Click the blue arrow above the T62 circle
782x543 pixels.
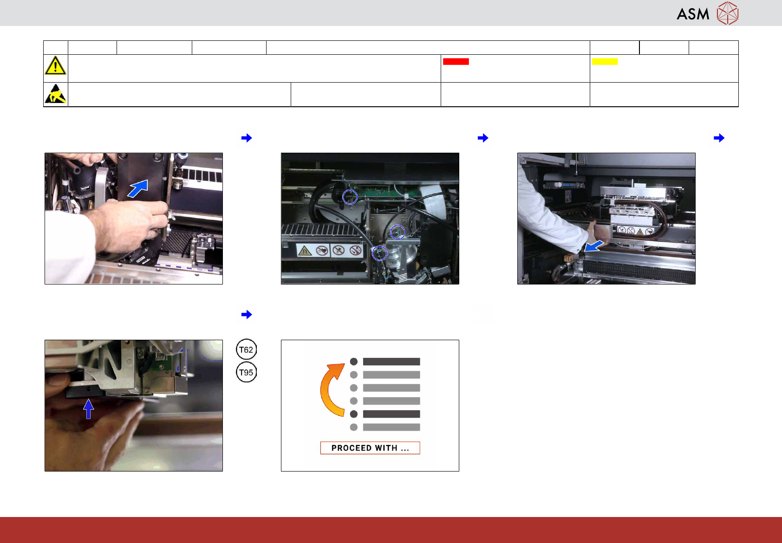click(x=247, y=315)
